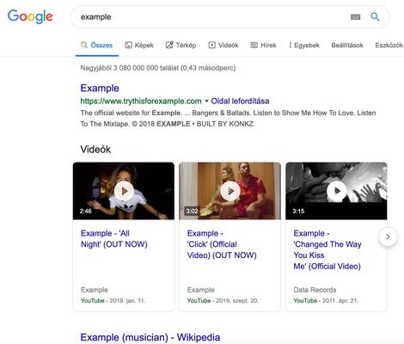This screenshot has height=344, width=404.
Task: Play 'Changed The Way You Kiss Me' thumbnail
Action: pos(336,191)
